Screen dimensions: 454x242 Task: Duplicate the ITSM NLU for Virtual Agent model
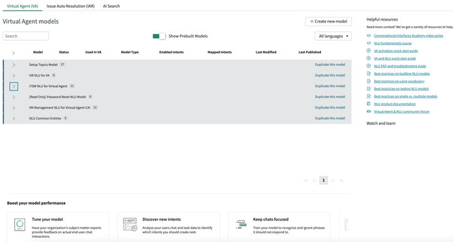(x=330, y=86)
